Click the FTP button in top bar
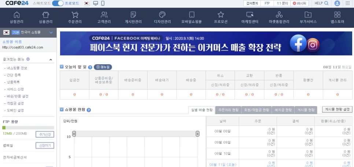This screenshot has width=354, height=167. 267,3
